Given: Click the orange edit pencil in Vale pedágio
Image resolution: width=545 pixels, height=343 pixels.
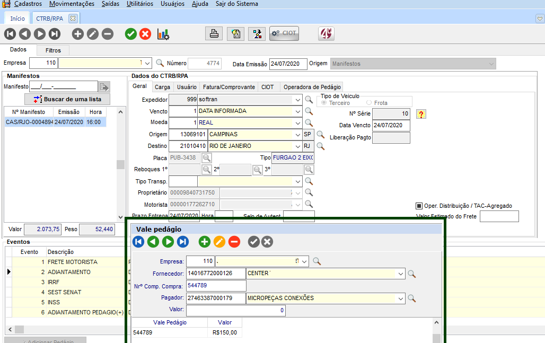Looking at the screenshot, I should point(219,242).
